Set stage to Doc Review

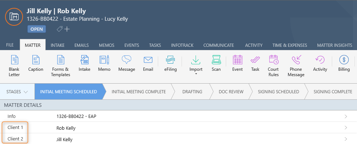[231, 92]
